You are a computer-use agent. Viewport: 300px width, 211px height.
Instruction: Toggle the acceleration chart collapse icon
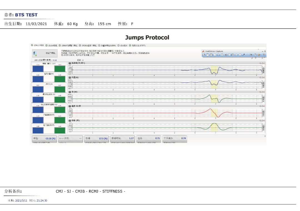tap(70, 63)
